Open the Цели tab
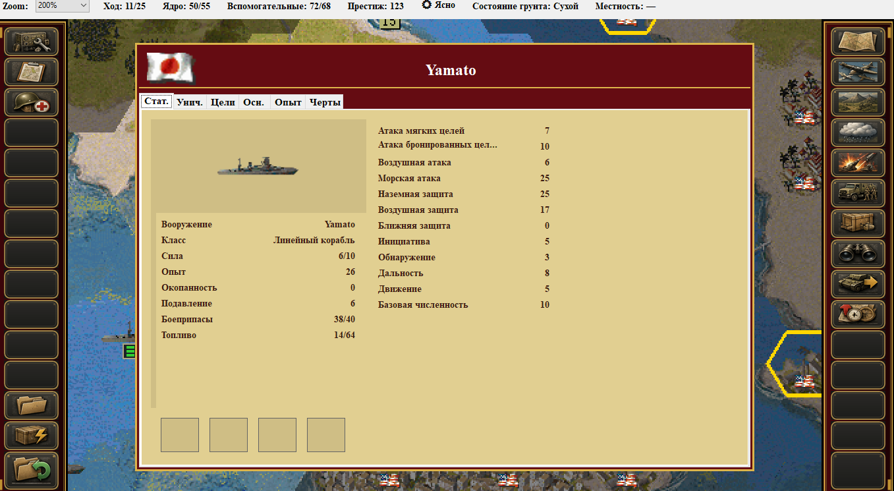894x491 pixels. tap(223, 102)
